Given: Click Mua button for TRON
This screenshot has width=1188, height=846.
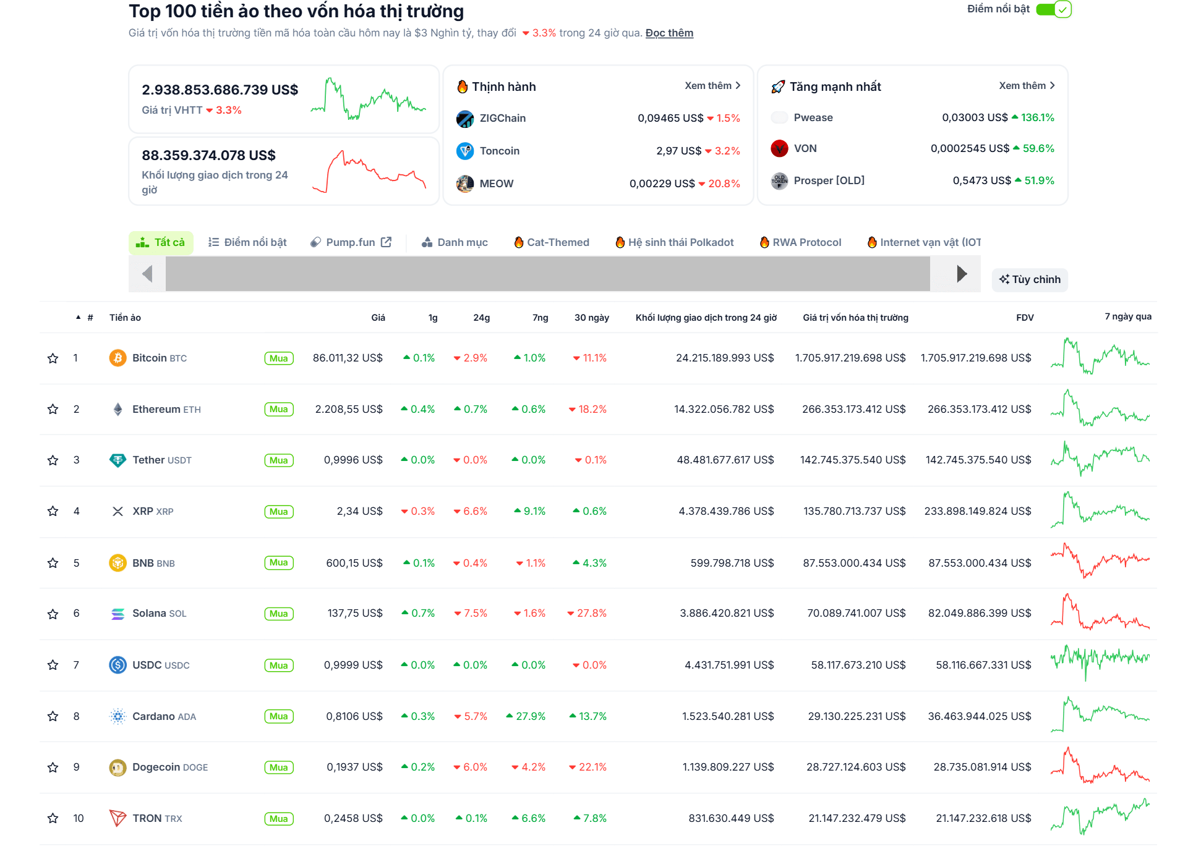Looking at the screenshot, I should (x=279, y=819).
